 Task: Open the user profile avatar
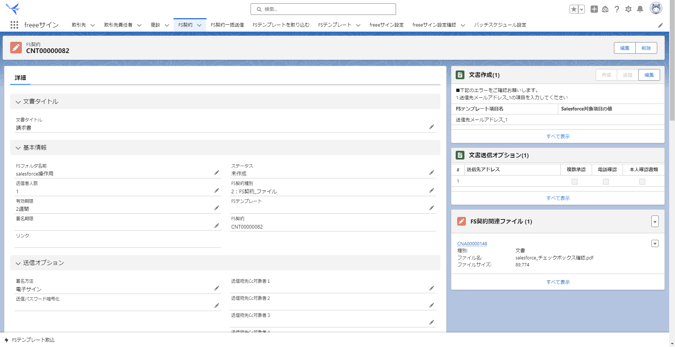pyautogui.click(x=656, y=8)
